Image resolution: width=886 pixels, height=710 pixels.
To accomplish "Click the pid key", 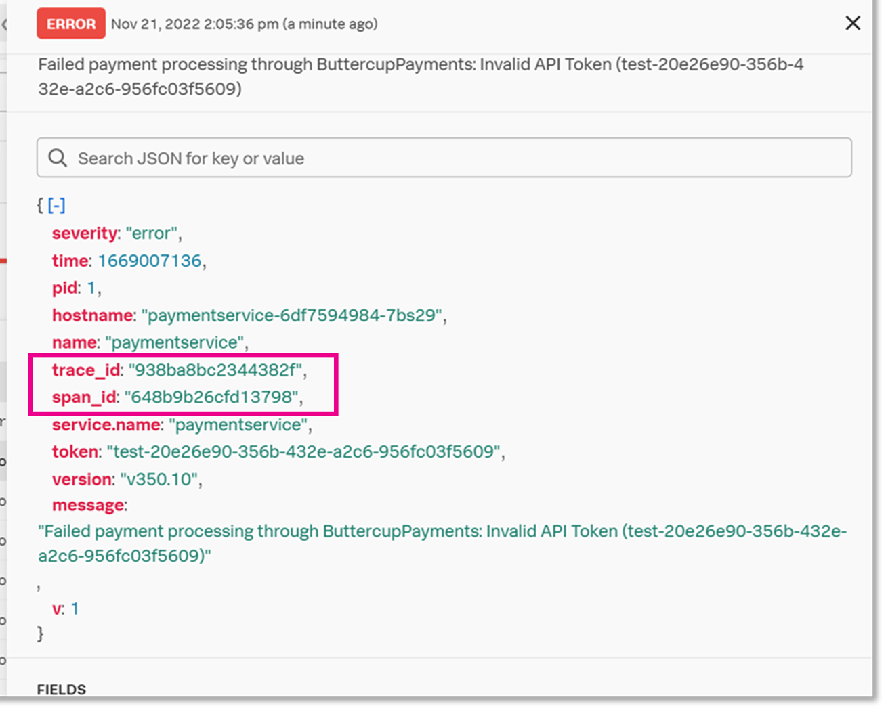I will pos(65,288).
